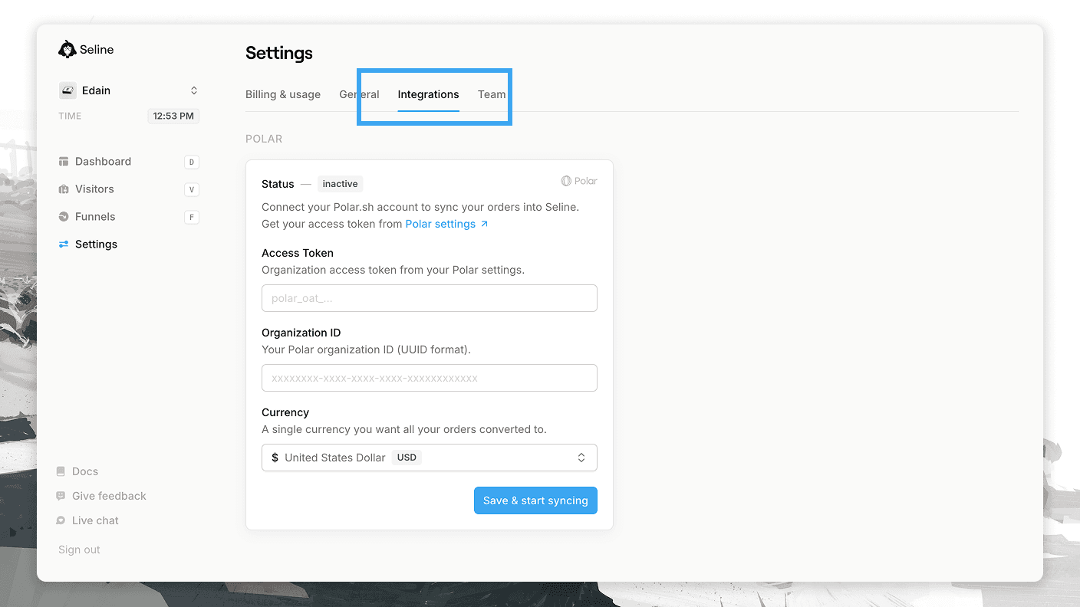
Task: Click the TIME label in the sidebar
Action: (x=70, y=116)
